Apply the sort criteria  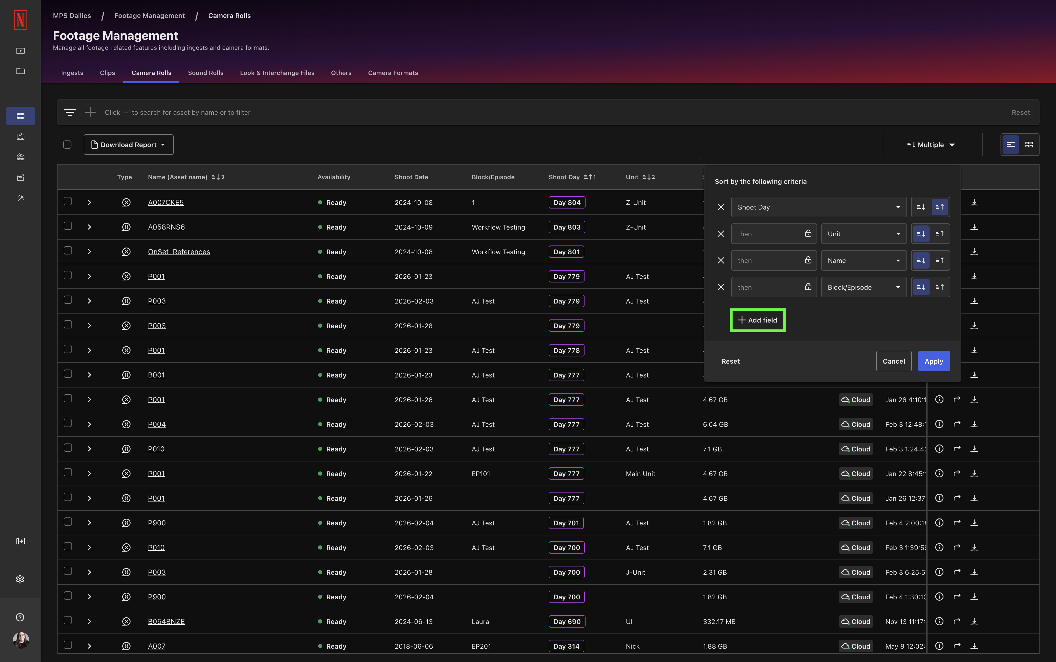tap(933, 361)
